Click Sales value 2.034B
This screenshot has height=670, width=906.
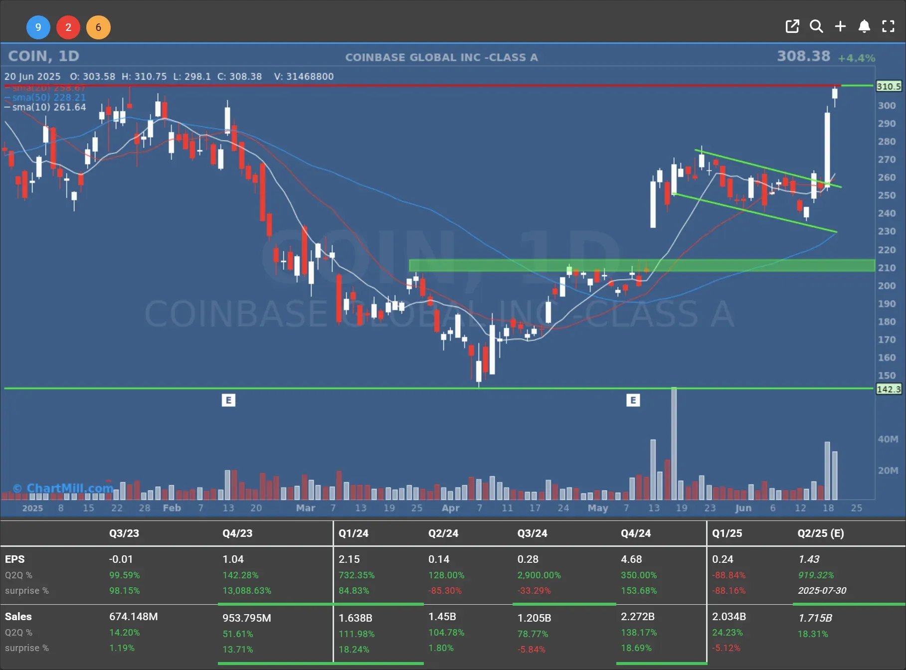tap(729, 617)
